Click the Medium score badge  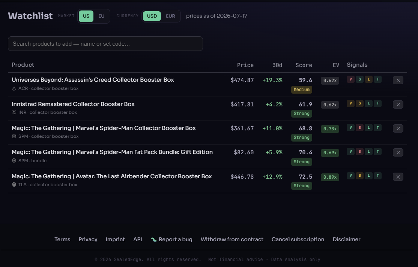coord(302,89)
